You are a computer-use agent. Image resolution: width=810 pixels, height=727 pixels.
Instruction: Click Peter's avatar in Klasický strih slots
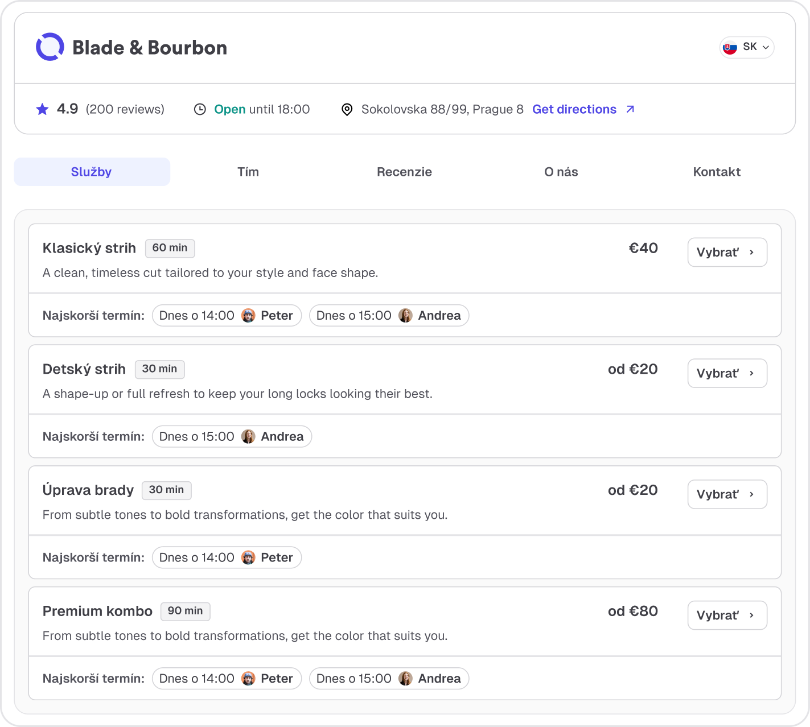pyautogui.click(x=248, y=316)
